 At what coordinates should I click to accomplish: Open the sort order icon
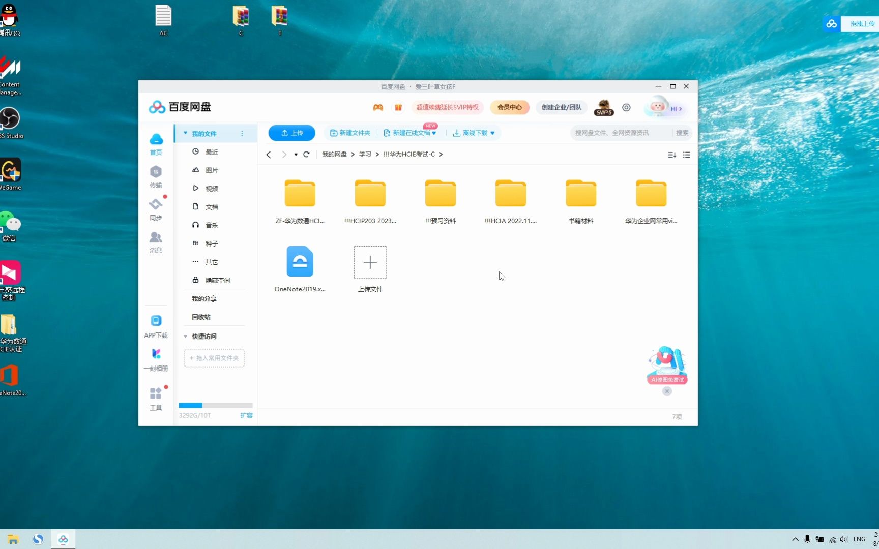click(x=671, y=155)
